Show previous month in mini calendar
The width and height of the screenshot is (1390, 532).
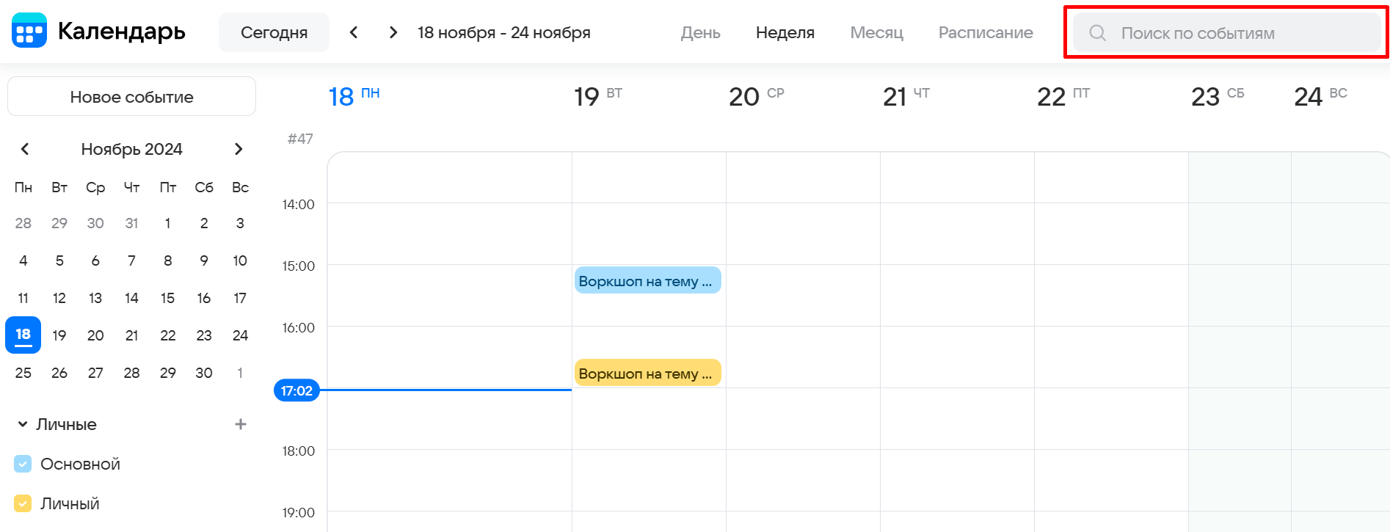coord(25,149)
